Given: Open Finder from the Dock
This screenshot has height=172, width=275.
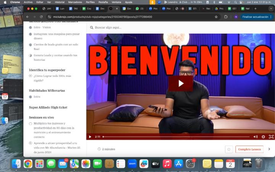Looking at the screenshot, I should tap(16, 164).
